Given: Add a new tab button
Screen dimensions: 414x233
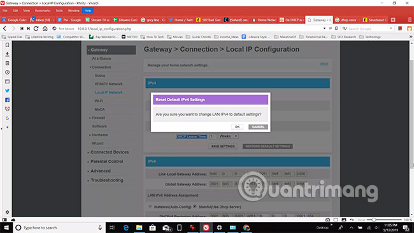Looking at the screenshot, I should pos(393,20).
